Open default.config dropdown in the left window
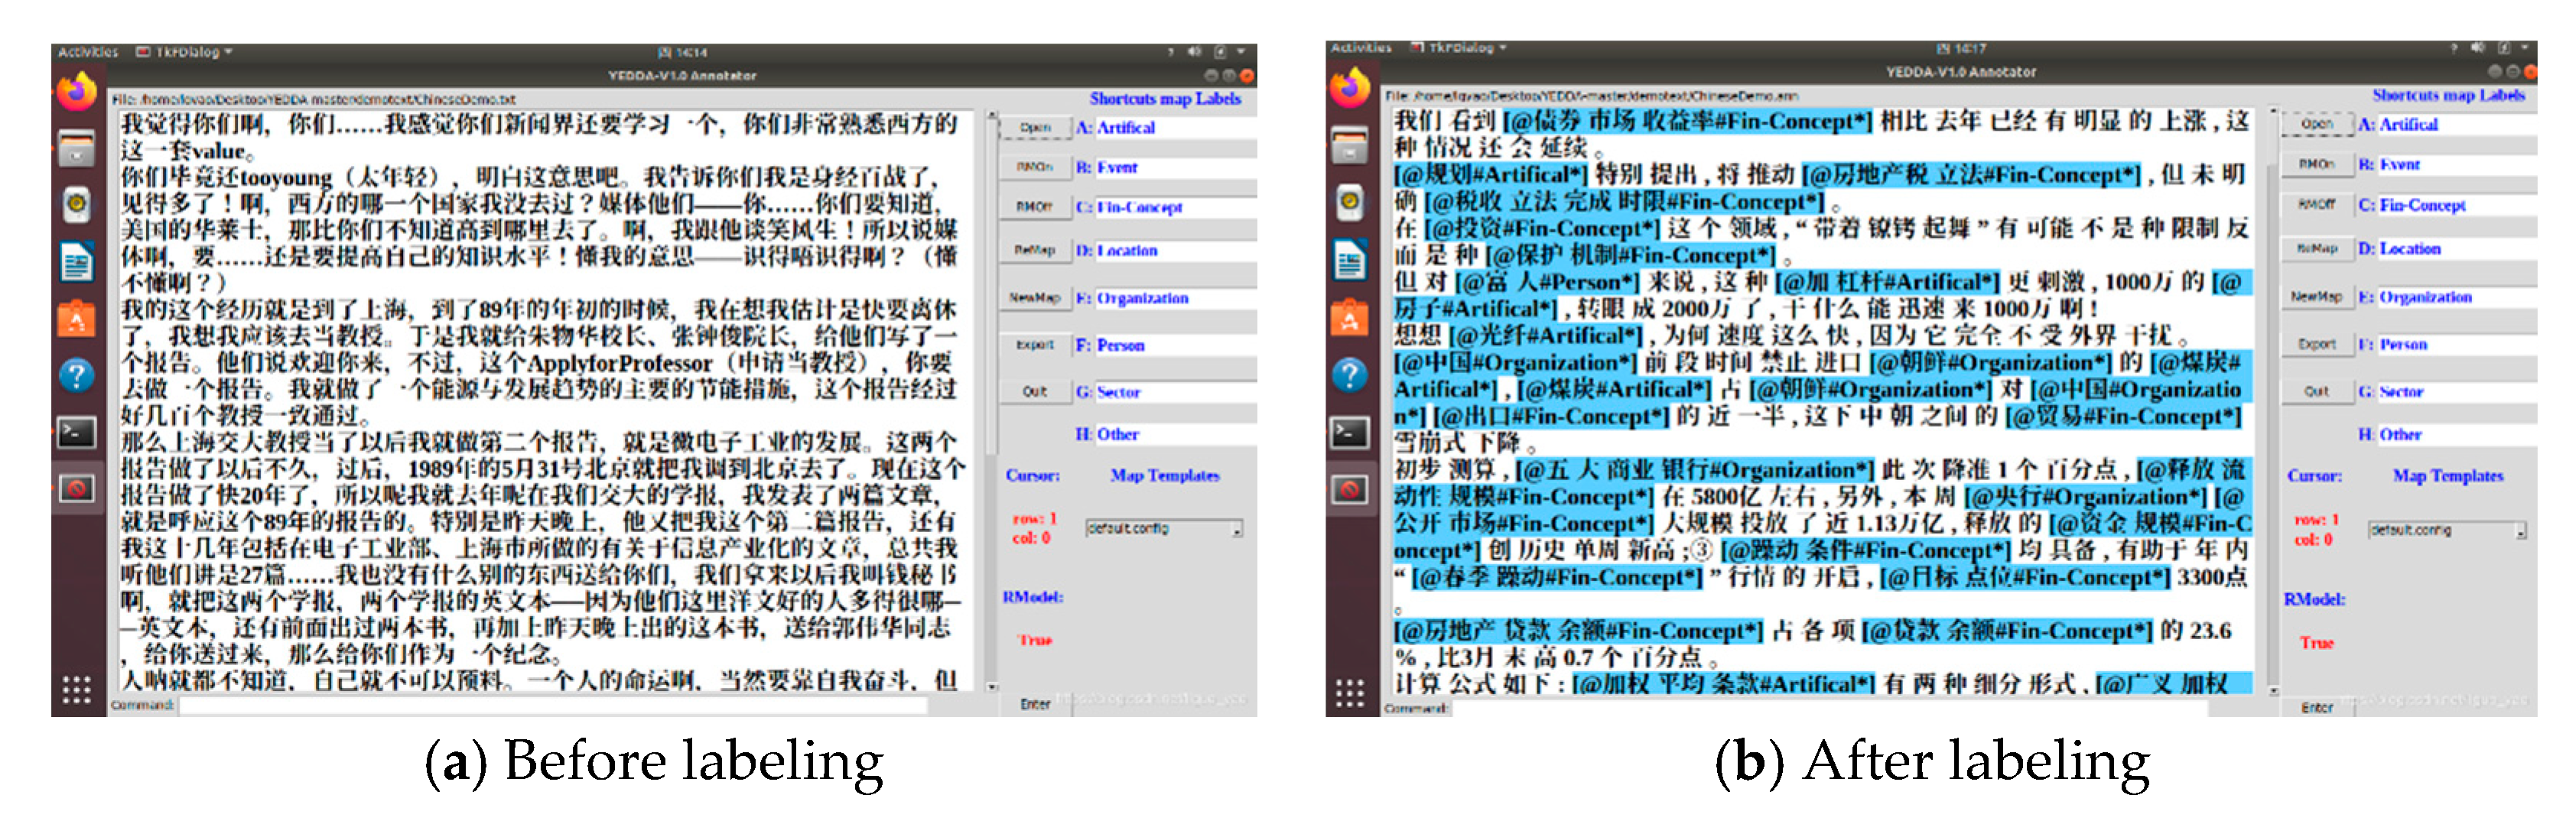The image size is (2576, 821). pyautogui.click(x=1236, y=529)
